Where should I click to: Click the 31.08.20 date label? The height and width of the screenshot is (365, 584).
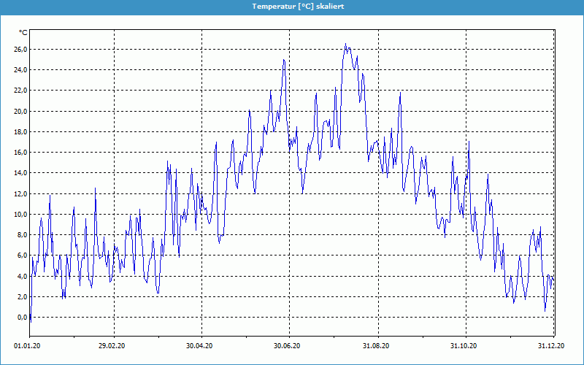376,346
